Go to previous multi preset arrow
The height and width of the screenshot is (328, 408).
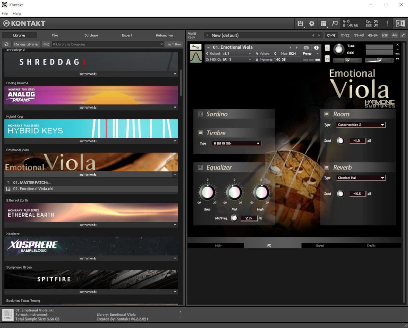[x=313, y=35]
